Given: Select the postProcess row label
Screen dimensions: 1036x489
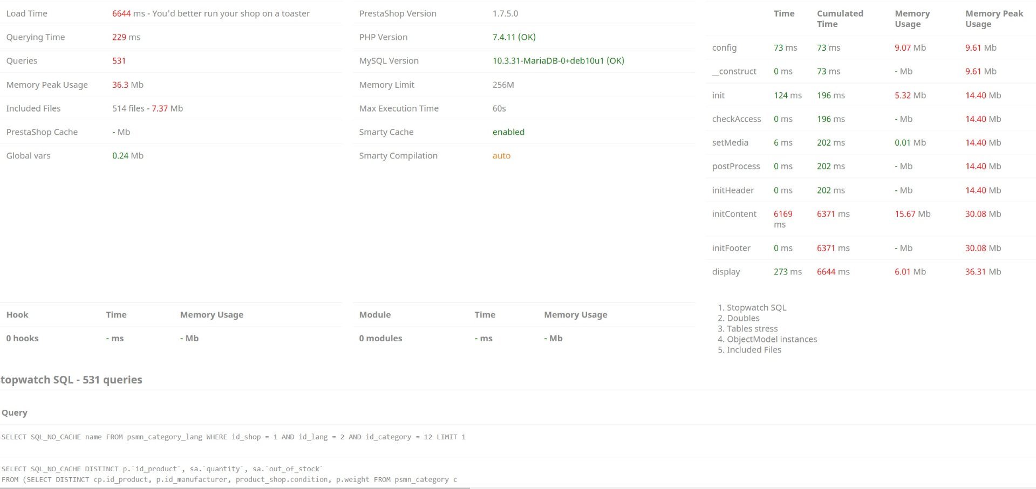Looking at the screenshot, I should point(736,167).
